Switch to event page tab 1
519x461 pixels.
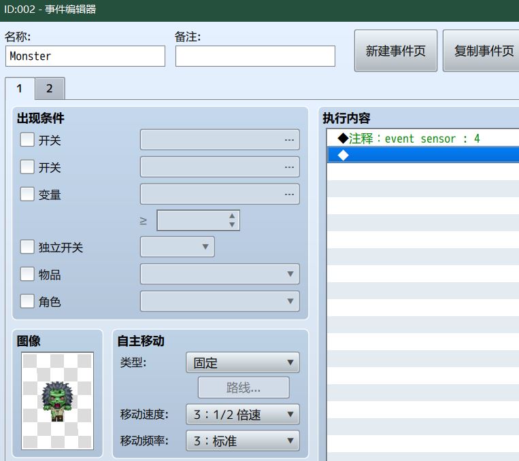coord(20,88)
